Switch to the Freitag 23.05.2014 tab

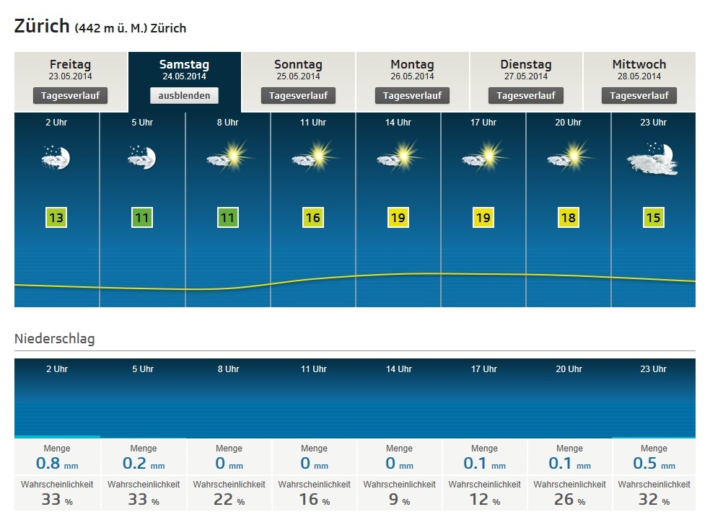(x=70, y=69)
